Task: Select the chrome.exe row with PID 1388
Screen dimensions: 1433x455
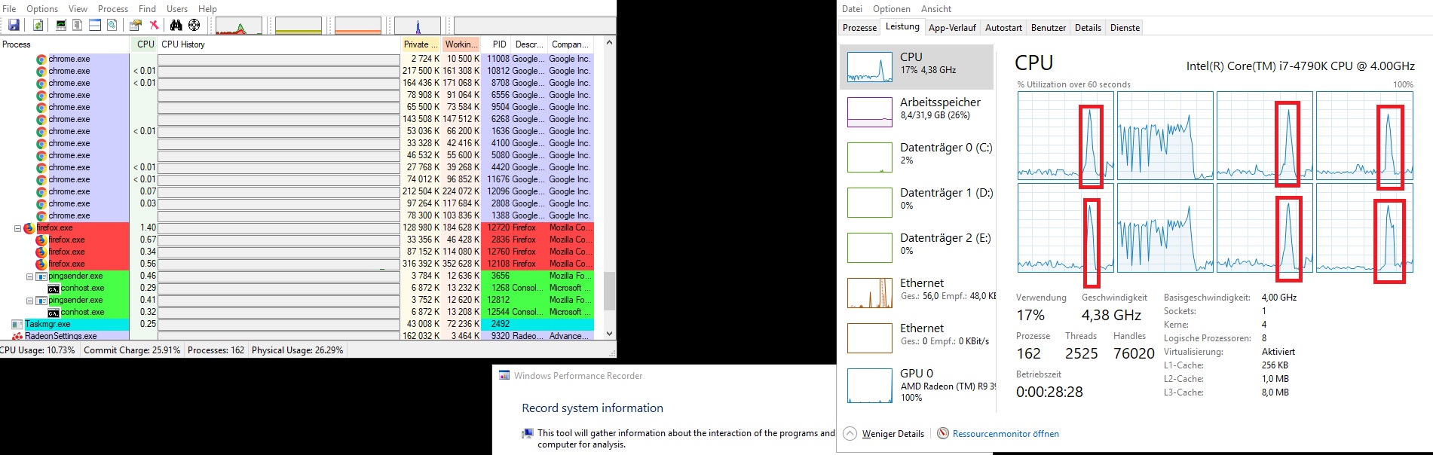Action: [297, 215]
